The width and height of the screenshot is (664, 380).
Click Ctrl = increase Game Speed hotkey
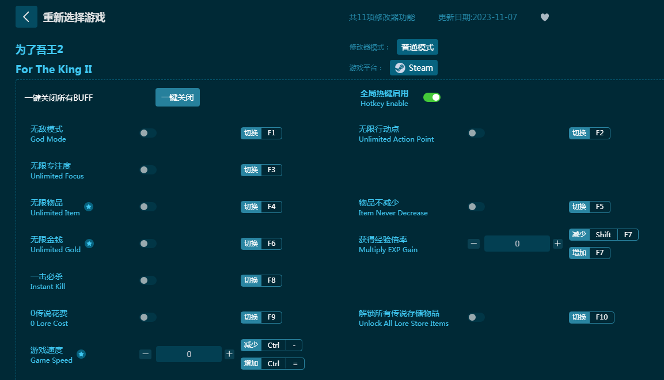pyautogui.click(x=273, y=363)
